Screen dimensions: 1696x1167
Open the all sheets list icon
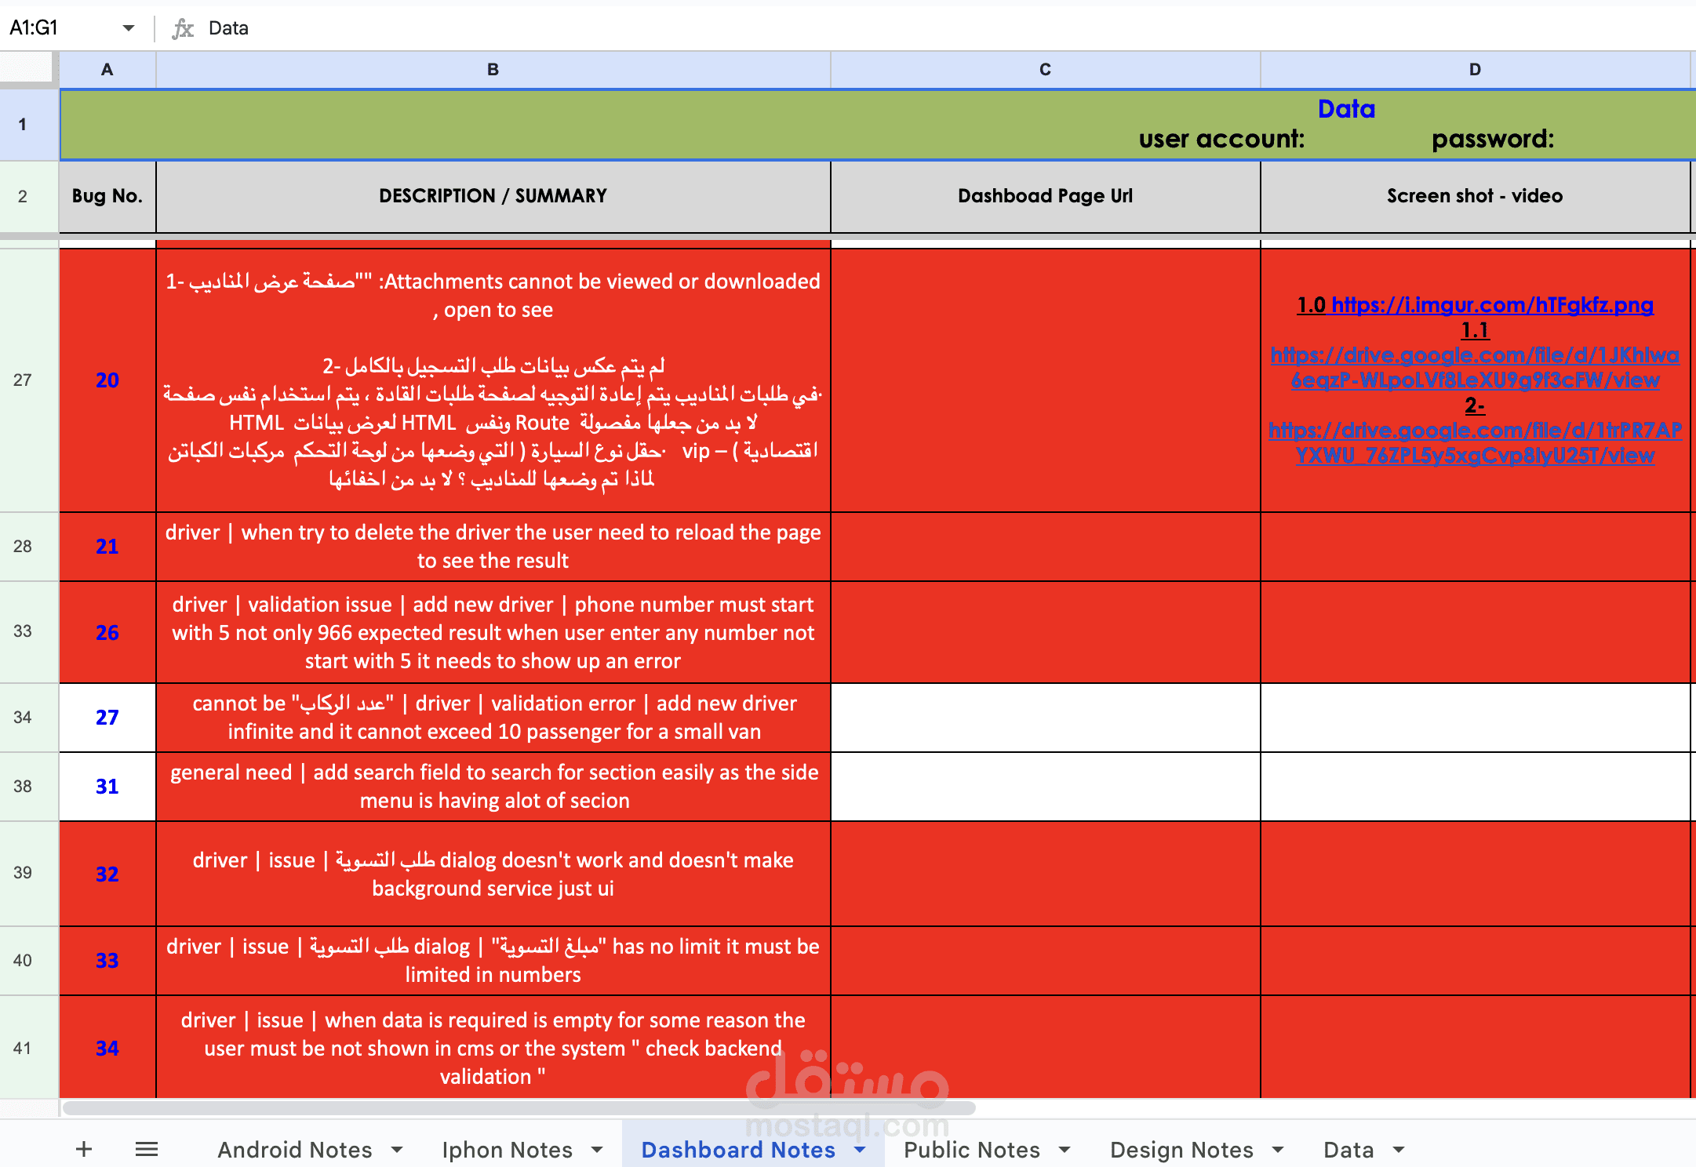pyautogui.click(x=147, y=1150)
